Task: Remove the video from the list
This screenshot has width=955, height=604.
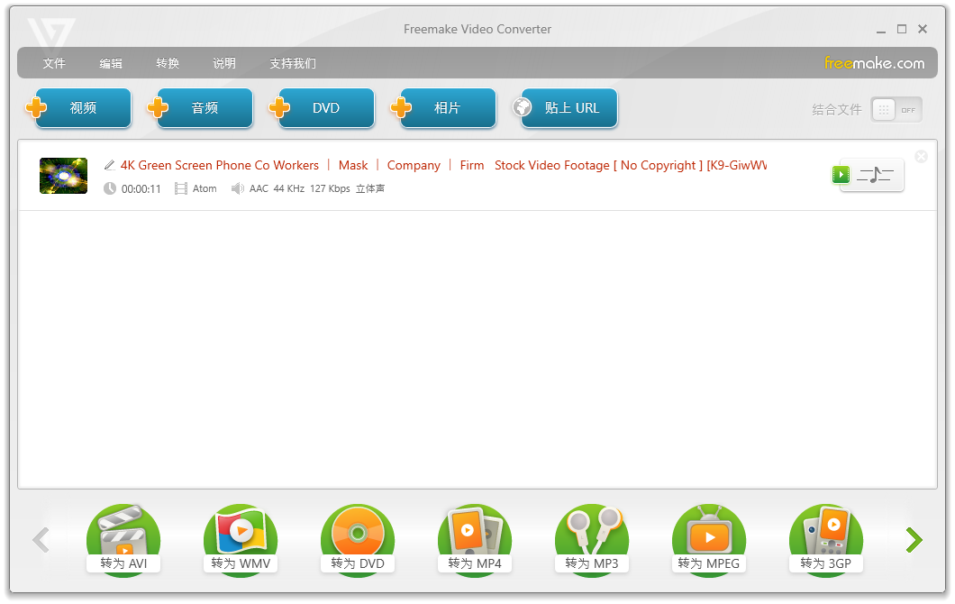Action: pos(922,157)
